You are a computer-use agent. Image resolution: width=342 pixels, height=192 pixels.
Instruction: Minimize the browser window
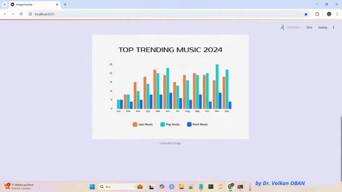tap(316, 4)
